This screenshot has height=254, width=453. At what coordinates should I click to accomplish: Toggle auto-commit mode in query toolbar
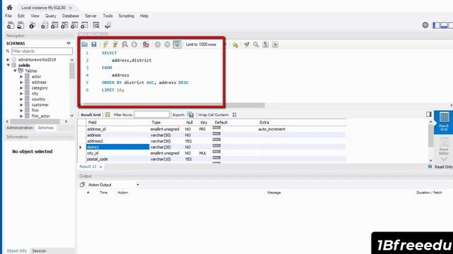(177, 44)
